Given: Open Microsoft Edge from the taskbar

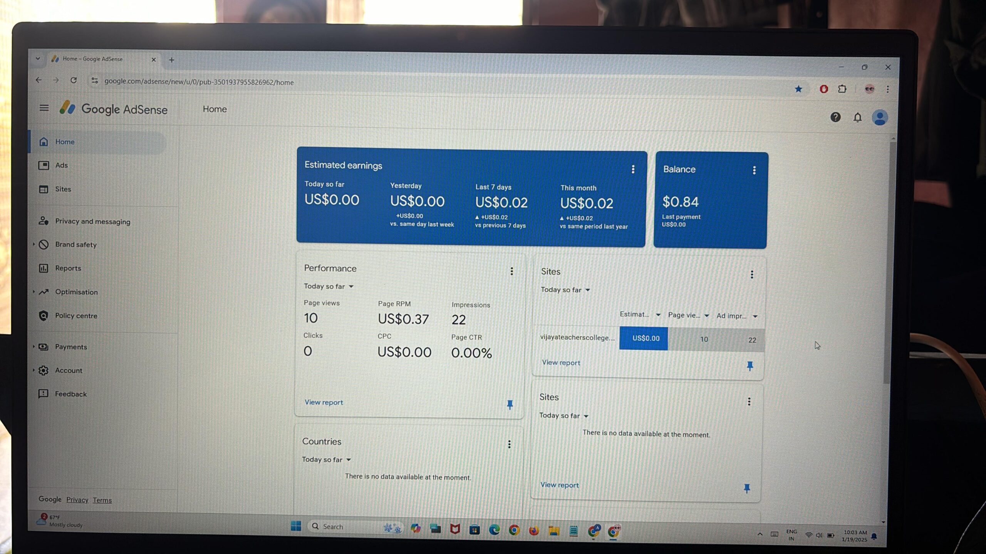Looking at the screenshot, I should [494, 530].
